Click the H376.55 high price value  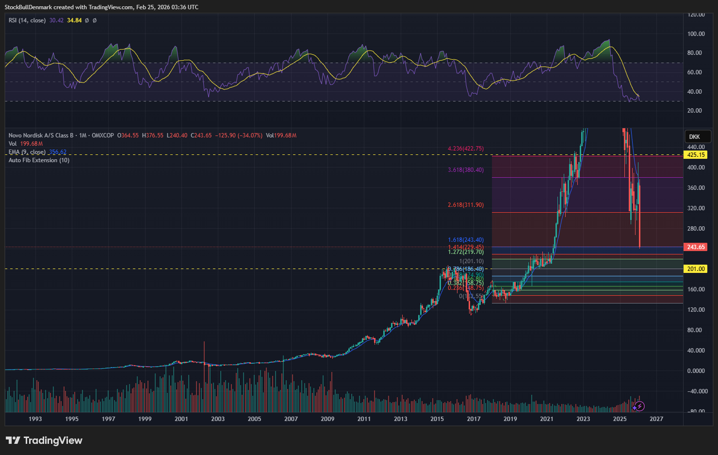[153, 135]
